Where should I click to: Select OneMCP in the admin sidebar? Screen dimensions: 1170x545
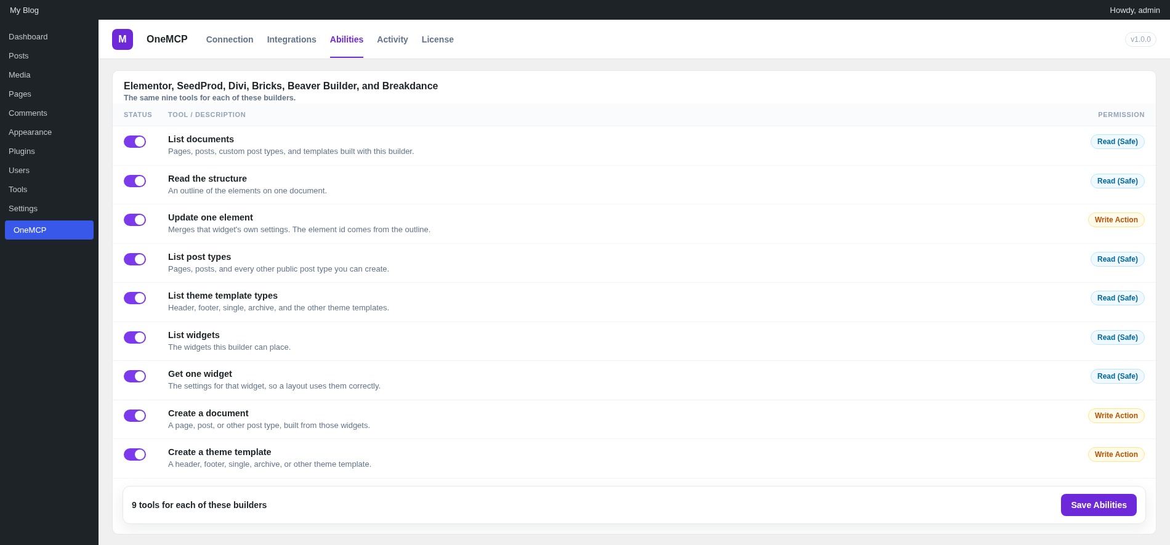[49, 230]
